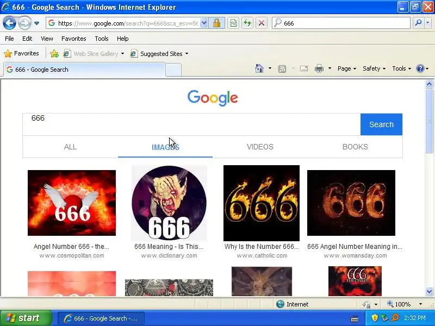435x326 pixels.
Task: Go to Home page icon
Action: pos(259,68)
